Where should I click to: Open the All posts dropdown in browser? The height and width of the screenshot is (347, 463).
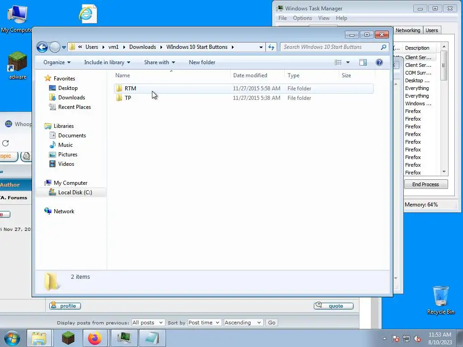tap(148, 323)
